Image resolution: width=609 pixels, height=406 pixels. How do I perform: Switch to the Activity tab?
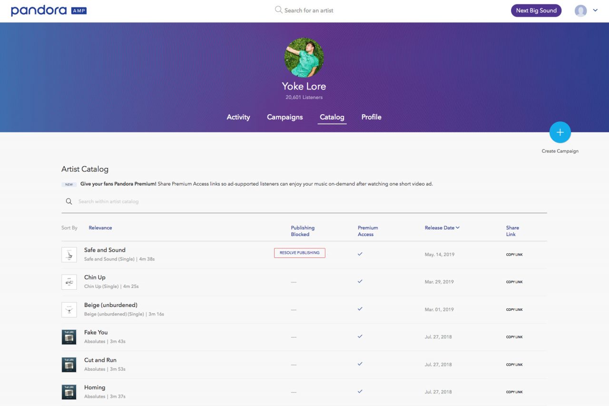click(x=238, y=117)
